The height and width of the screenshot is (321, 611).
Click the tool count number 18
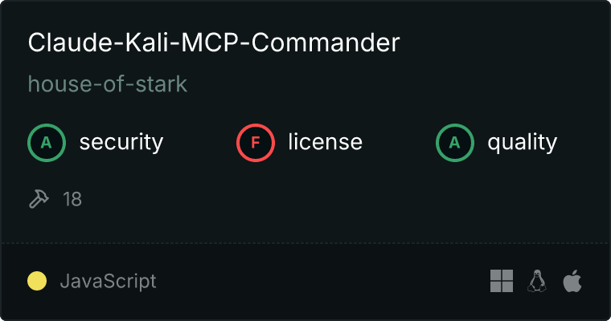tap(72, 199)
